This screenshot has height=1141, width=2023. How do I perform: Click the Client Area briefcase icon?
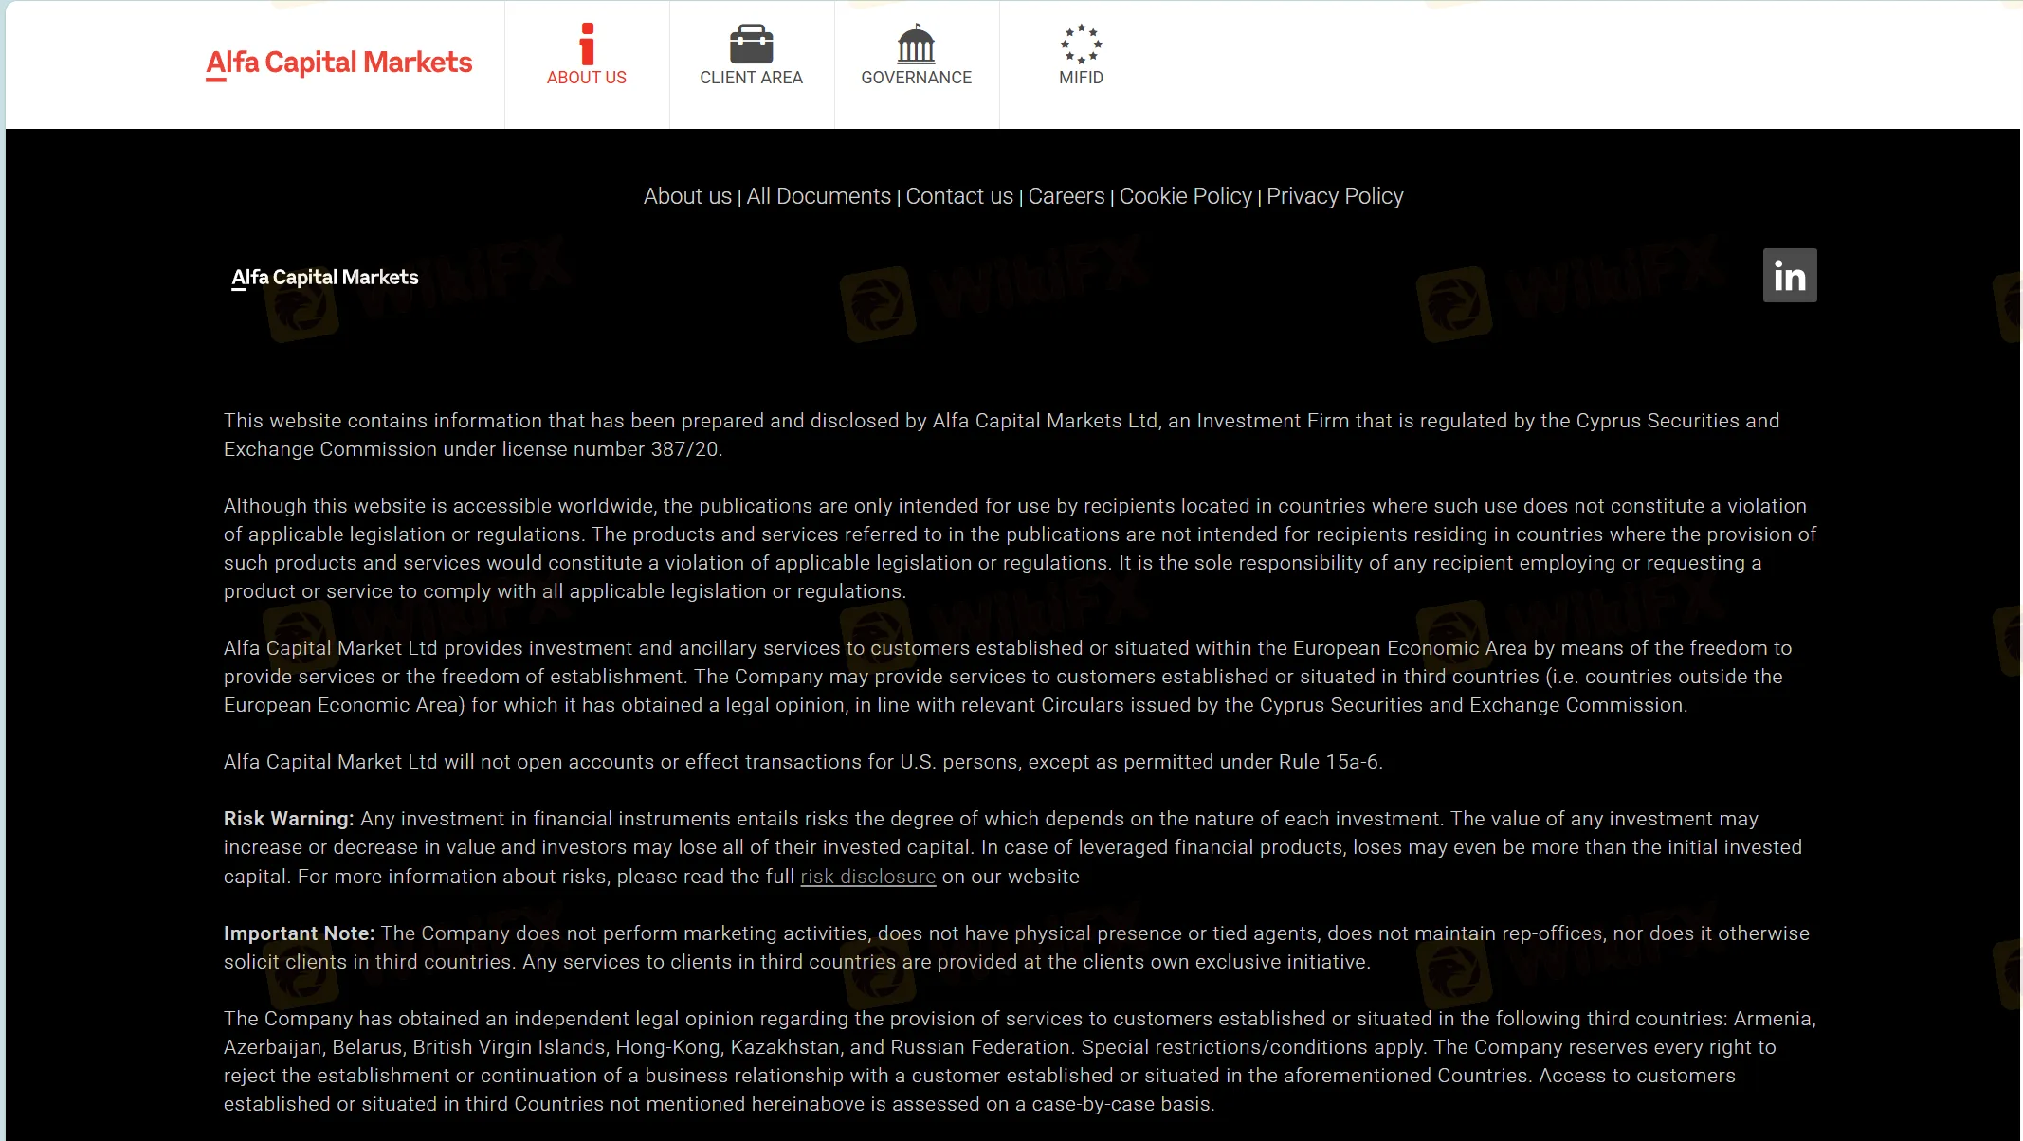[751, 44]
